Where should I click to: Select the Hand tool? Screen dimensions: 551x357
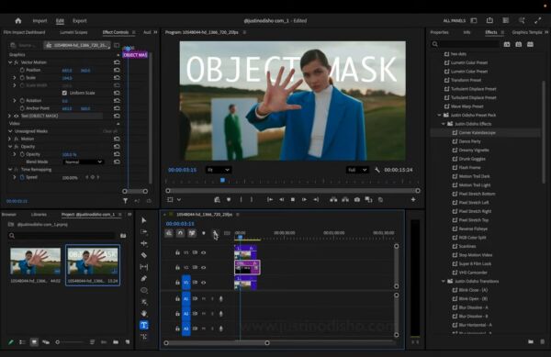click(x=144, y=313)
